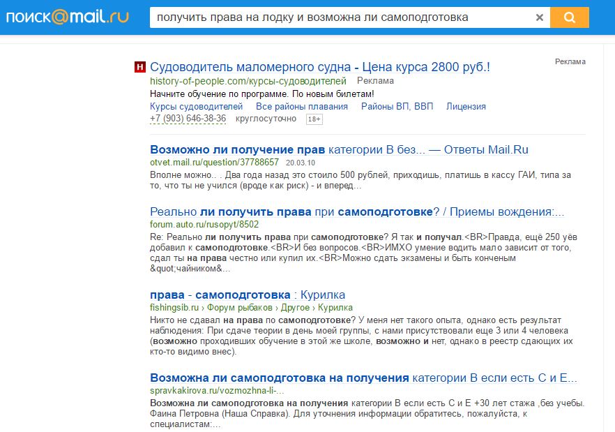Open the Курсы судоводителей sitelink
The height and width of the screenshot is (432, 615).
click(x=196, y=107)
